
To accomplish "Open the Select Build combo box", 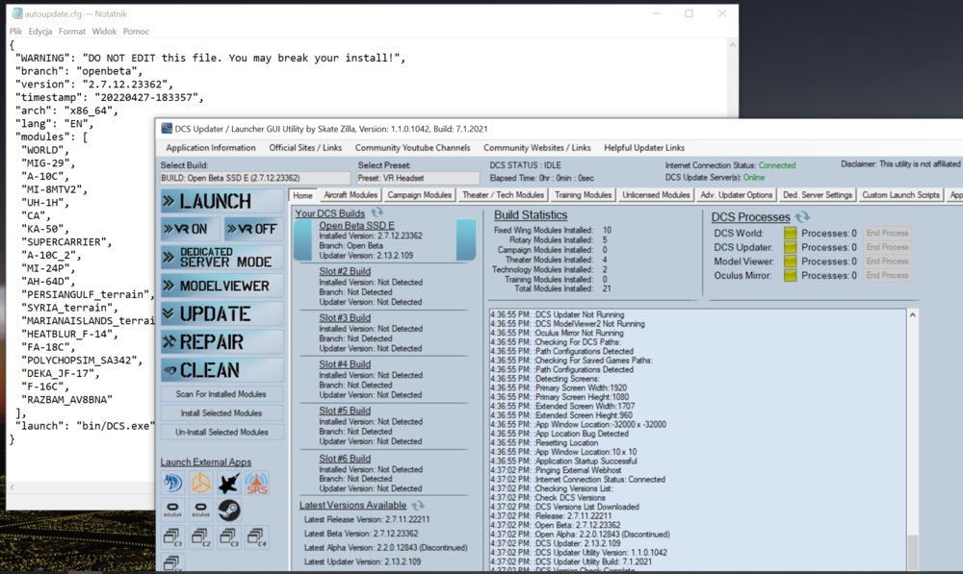I will [x=255, y=178].
